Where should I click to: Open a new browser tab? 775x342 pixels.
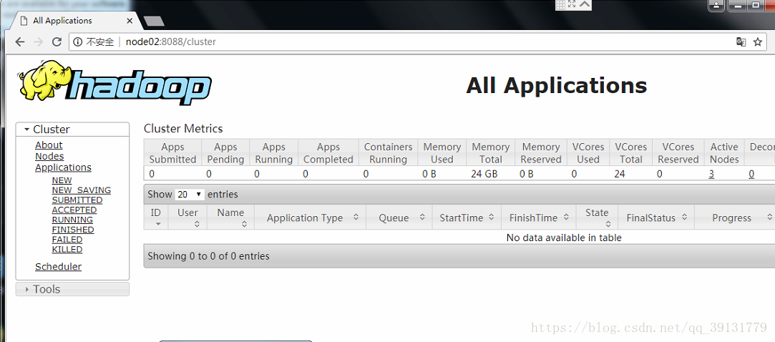pyautogui.click(x=154, y=21)
